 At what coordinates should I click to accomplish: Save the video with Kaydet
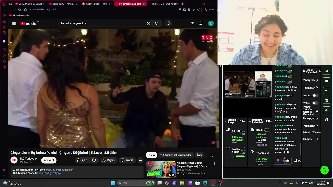click(127, 160)
